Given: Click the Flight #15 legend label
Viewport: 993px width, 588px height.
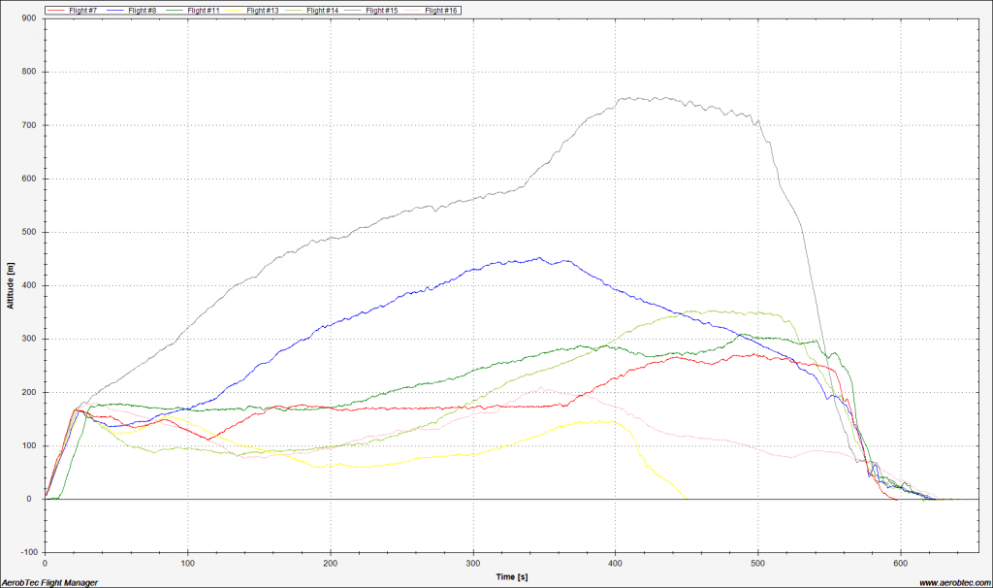Looking at the screenshot, I should (380, 10).
